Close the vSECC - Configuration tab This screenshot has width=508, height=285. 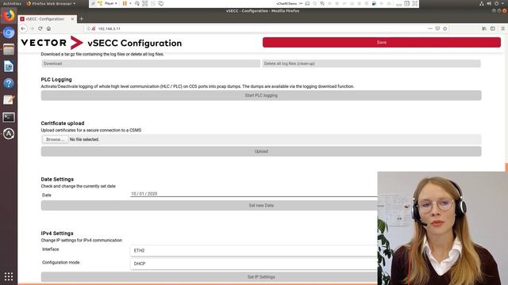[72, 19]
